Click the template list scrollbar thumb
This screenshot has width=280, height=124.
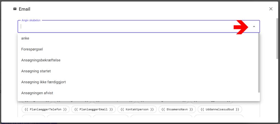tap(259, 63)
